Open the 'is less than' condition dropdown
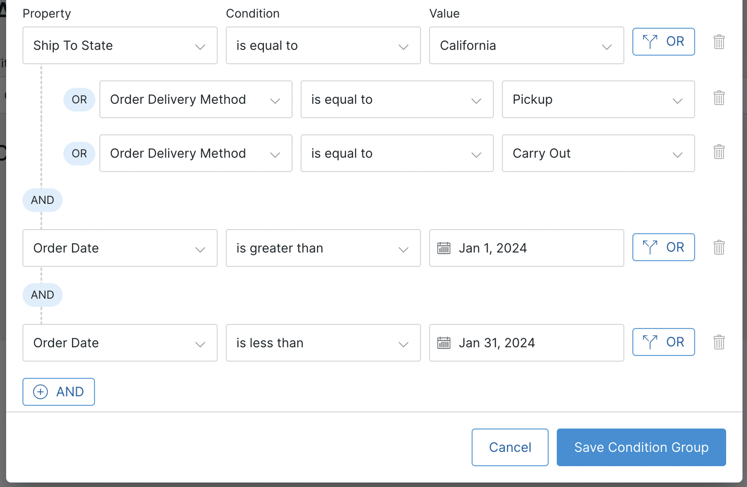 [323, 343]
